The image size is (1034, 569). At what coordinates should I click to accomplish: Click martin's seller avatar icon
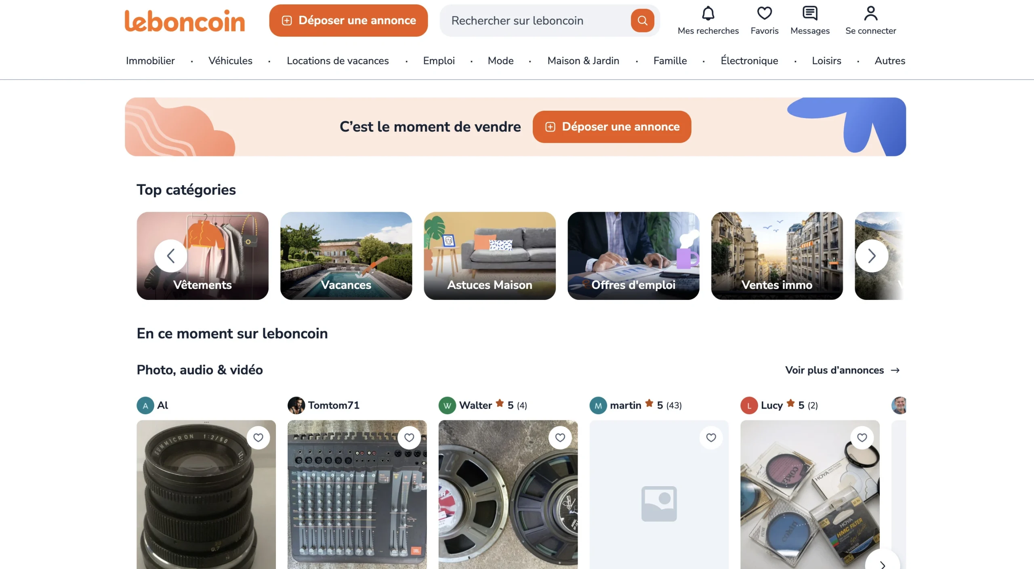(598, 405)
